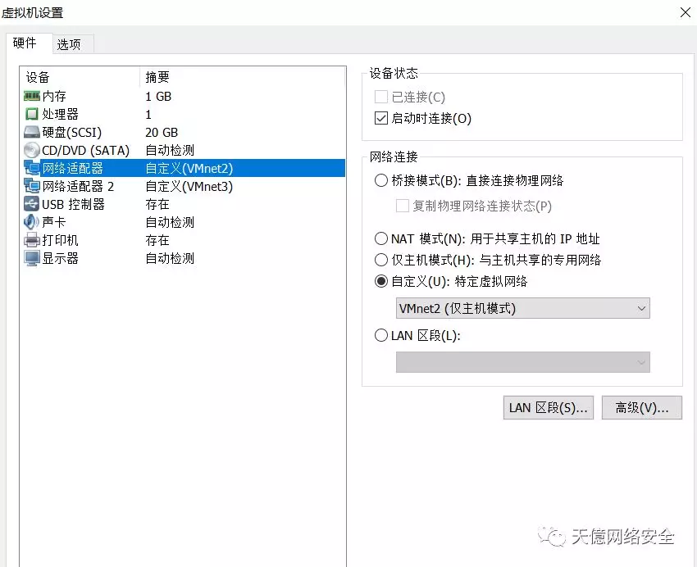This screenshot has height=567, width=697.
Task: Select the 处理器 row label
Action: [x=60, y=114]
